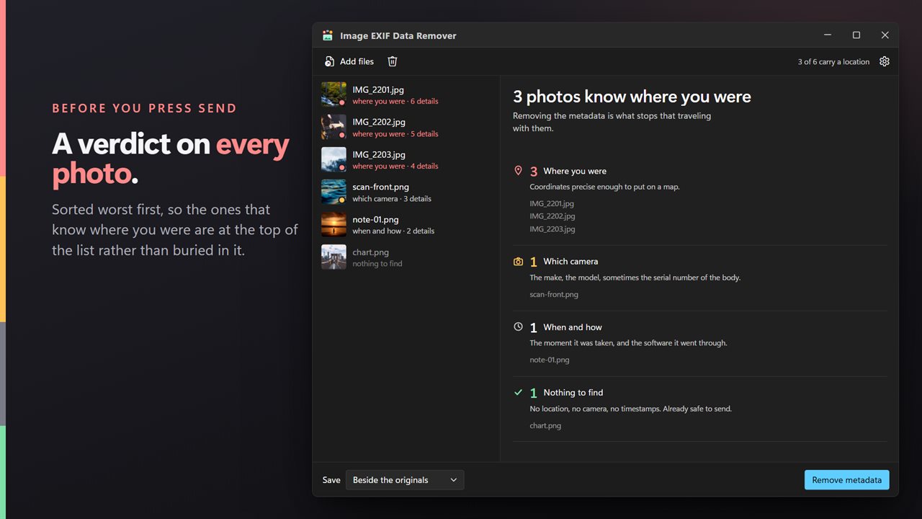Click the Which camera heading

click(570, 262)
